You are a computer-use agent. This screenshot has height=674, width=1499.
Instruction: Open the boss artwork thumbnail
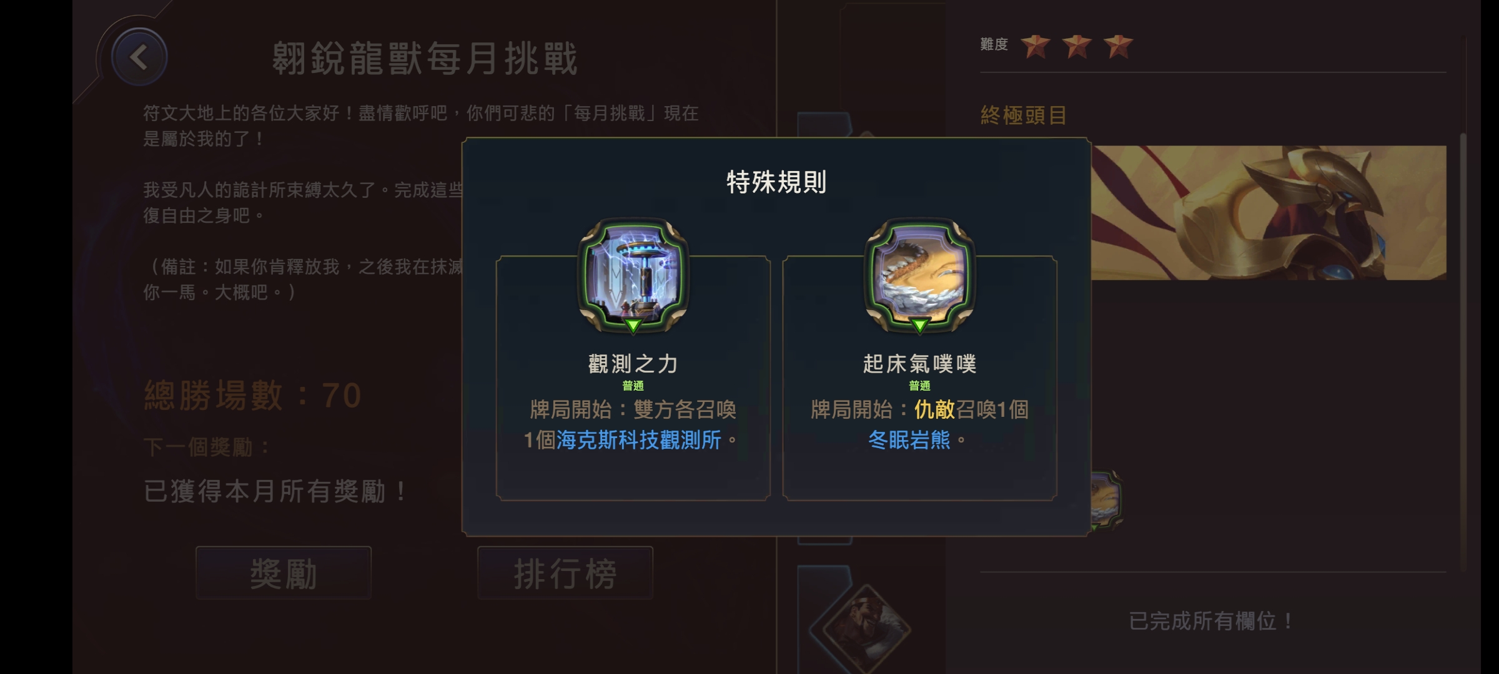1269,213
